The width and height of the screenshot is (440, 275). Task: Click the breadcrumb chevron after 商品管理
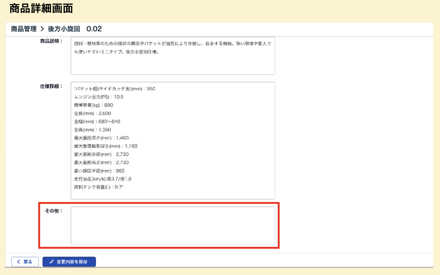[x=42, y=29]
